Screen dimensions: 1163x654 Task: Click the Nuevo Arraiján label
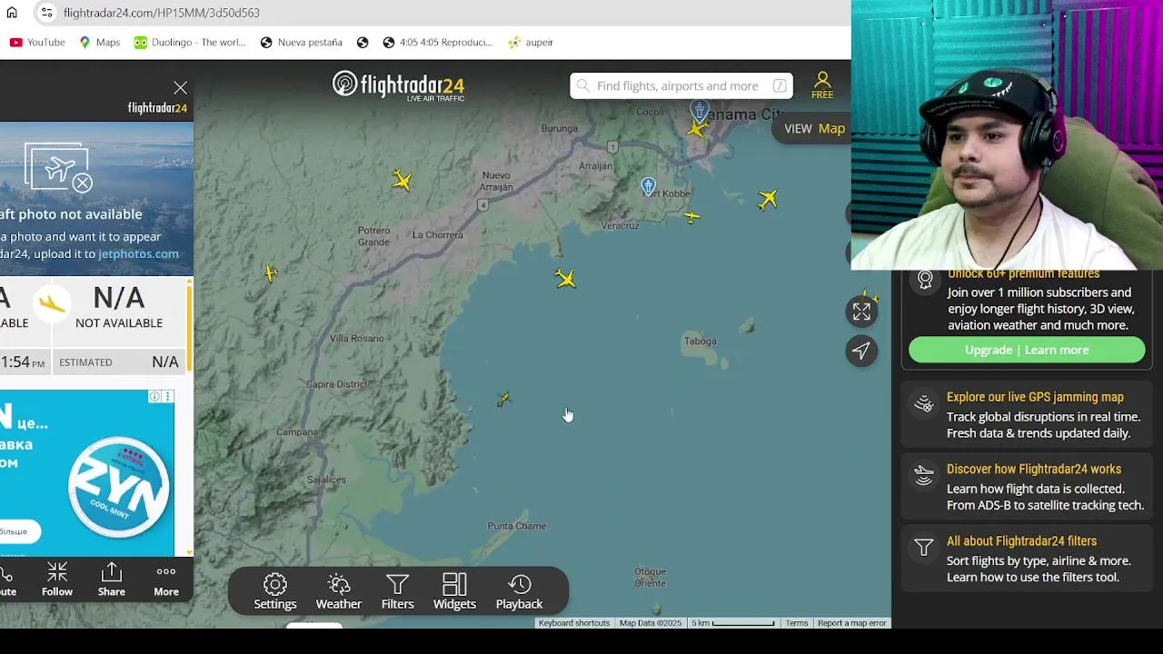(x=497, y=181)
